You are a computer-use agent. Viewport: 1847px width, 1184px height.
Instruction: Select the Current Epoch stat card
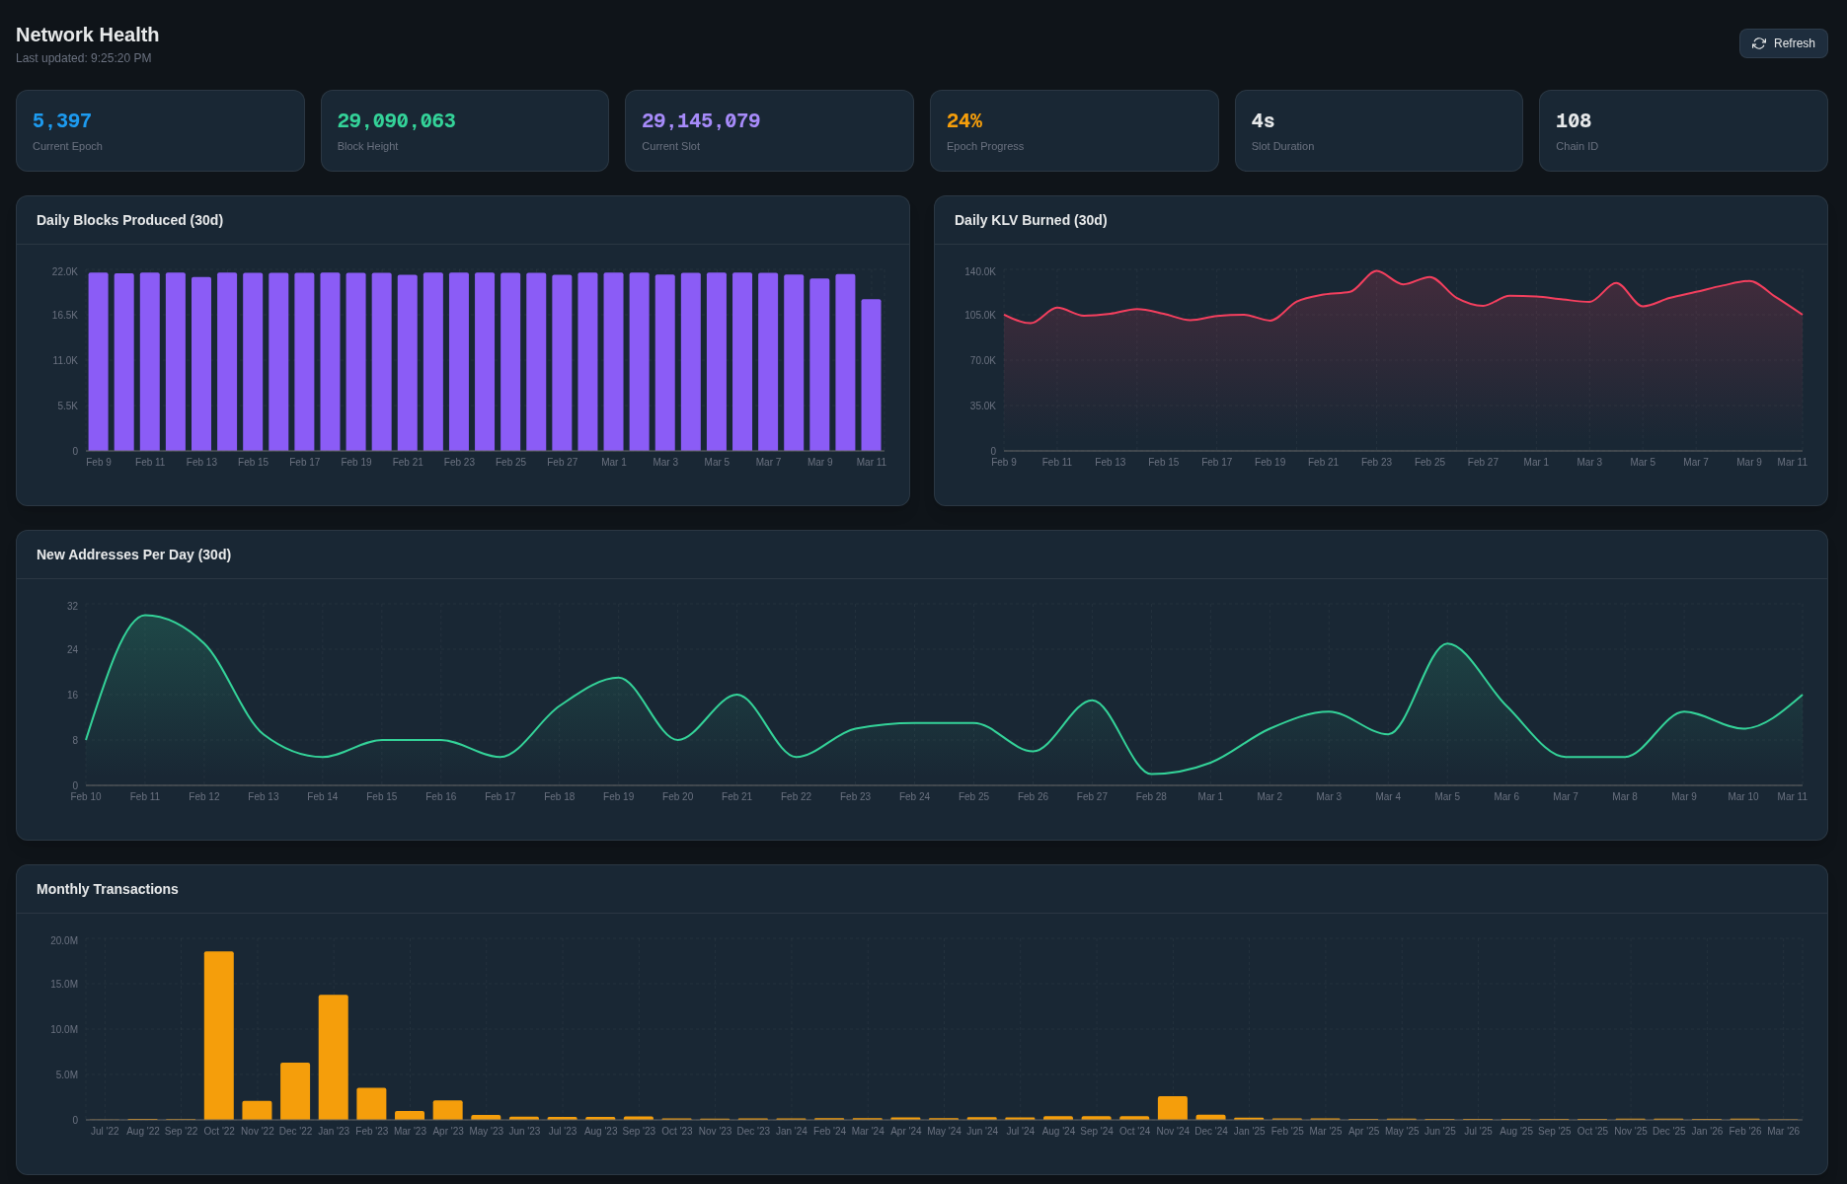160,130
